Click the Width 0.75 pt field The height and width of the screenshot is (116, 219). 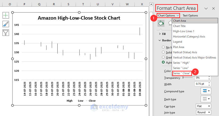coord(201,84)
